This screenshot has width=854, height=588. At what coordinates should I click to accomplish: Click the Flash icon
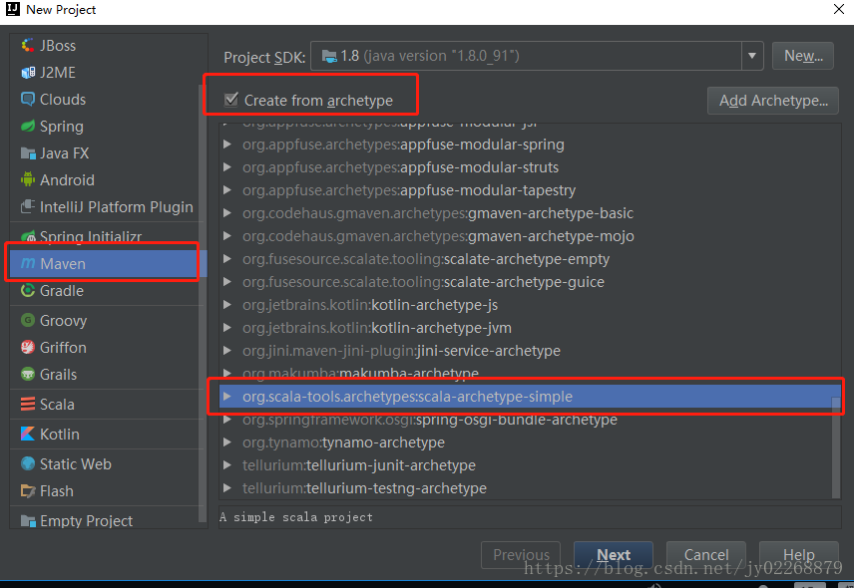(28, 490)
